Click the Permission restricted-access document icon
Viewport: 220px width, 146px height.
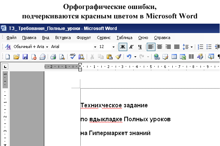pos(34,57)
